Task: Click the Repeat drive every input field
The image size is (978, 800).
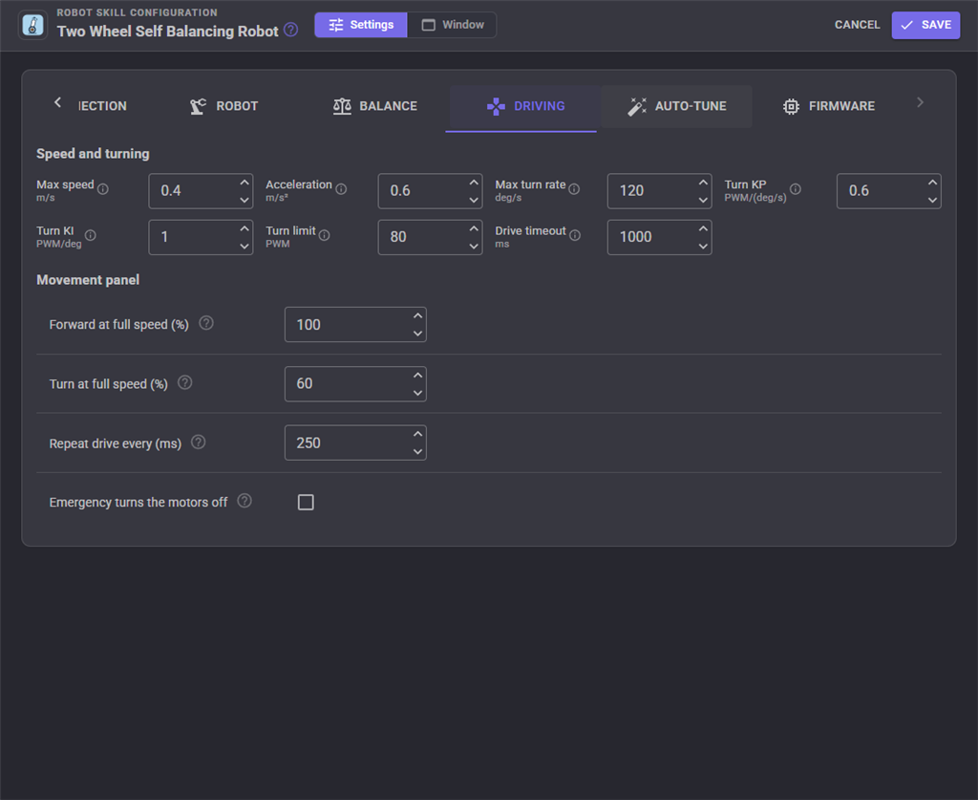Action: pyautogui.click(x=355, y=443)
